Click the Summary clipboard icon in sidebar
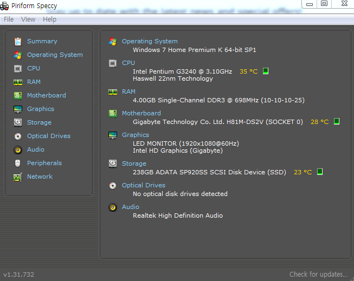The image size is (354, 281). tap(18, 42)
